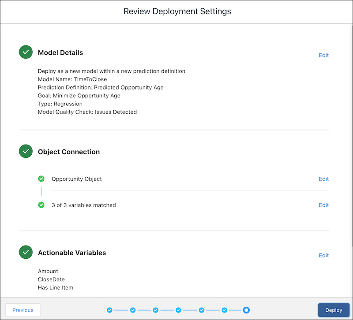The width and height of the screenshot is (353, 320).
Task: Click 'Model Quality Check: Issues Detected' text
Action: point(87,112)
